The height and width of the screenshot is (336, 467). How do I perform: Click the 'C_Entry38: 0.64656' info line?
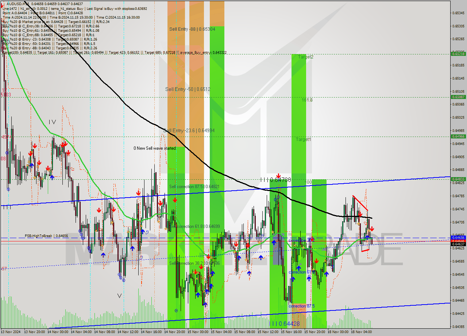click(51, 26)
